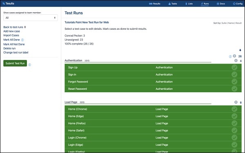This screenshot has height=153, width=245.
Task: Click the Submit Test Run button
Action: coord(15,63)
